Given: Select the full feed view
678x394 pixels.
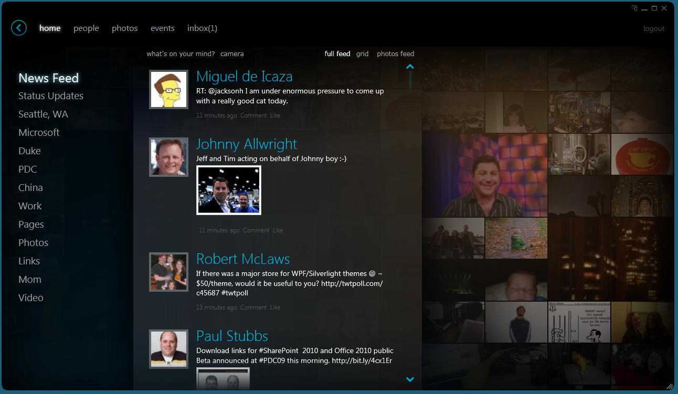Looking at the screenshot, I should (x=337, y=54).
